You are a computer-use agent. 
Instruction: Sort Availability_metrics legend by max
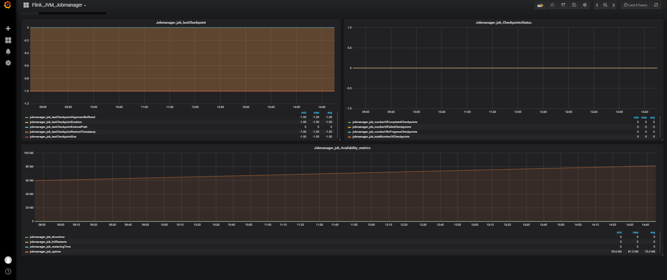(636, 232)
